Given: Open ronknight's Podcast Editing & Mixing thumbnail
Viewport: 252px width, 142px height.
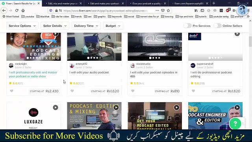Looking at the screenshot, I should coord(33,47).
